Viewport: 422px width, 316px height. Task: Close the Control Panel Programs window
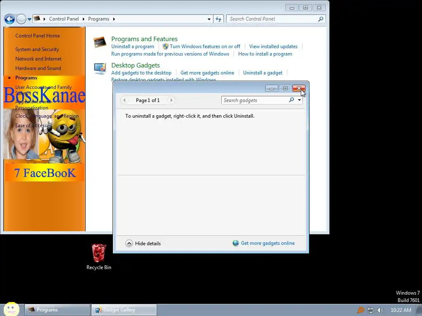click(319, 8)
